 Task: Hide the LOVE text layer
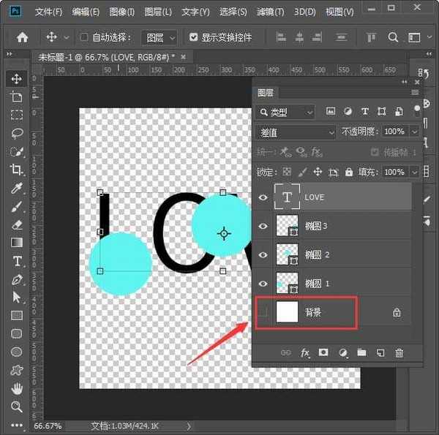(x=263, y=197)
